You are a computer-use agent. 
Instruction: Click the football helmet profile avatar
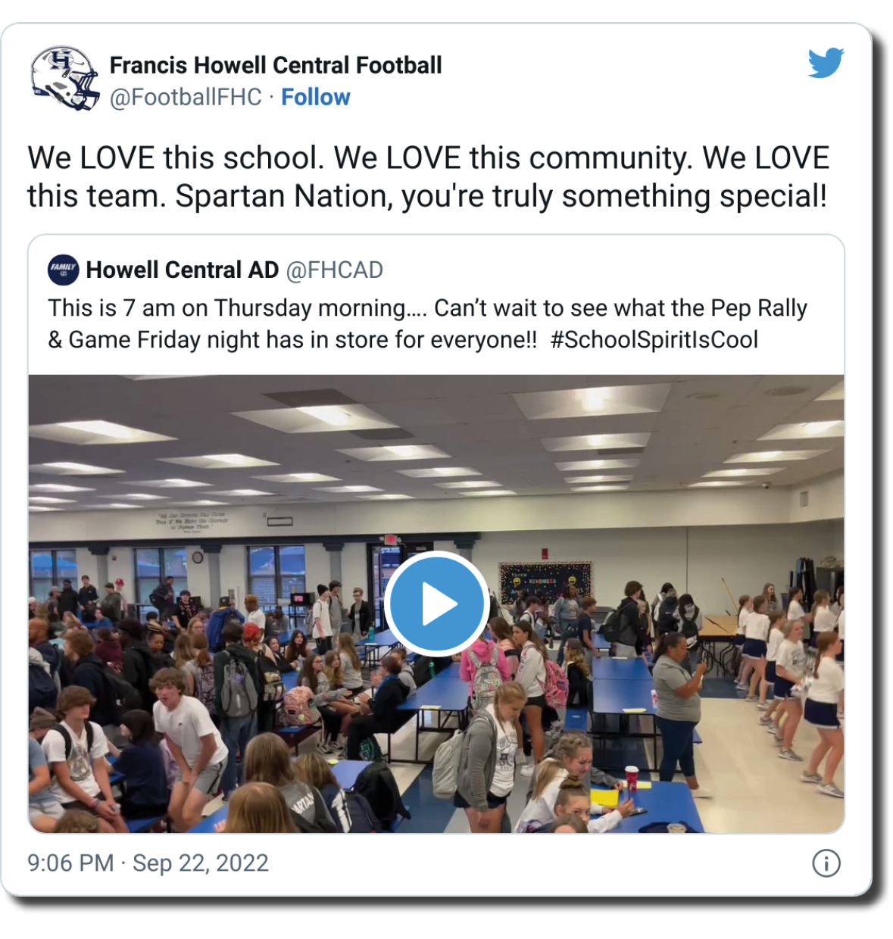pos(65,79)
